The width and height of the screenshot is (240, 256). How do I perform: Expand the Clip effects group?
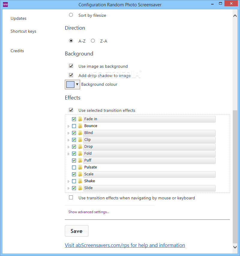(x=68, y=140)
